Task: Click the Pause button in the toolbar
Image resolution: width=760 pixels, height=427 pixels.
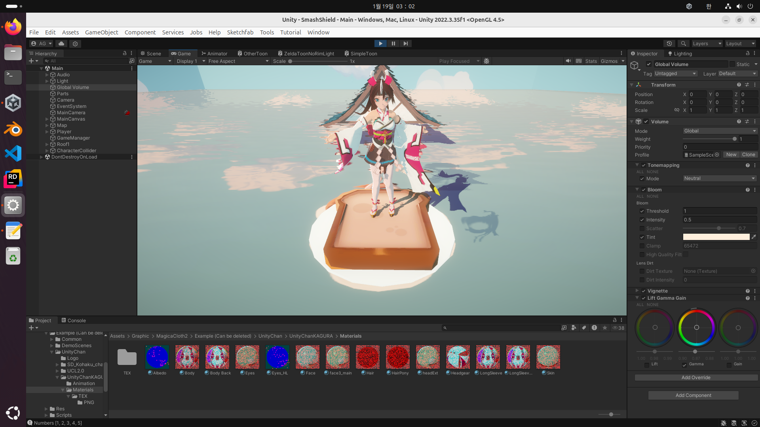Action: pyautogui.click(x=393, y=43)
